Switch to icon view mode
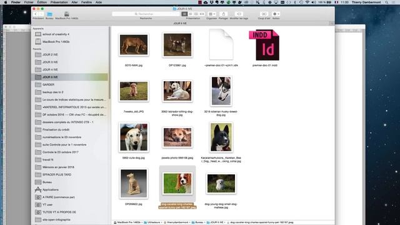Image resolution: width=400 pixels, height=225 pixels. [184, 14]
